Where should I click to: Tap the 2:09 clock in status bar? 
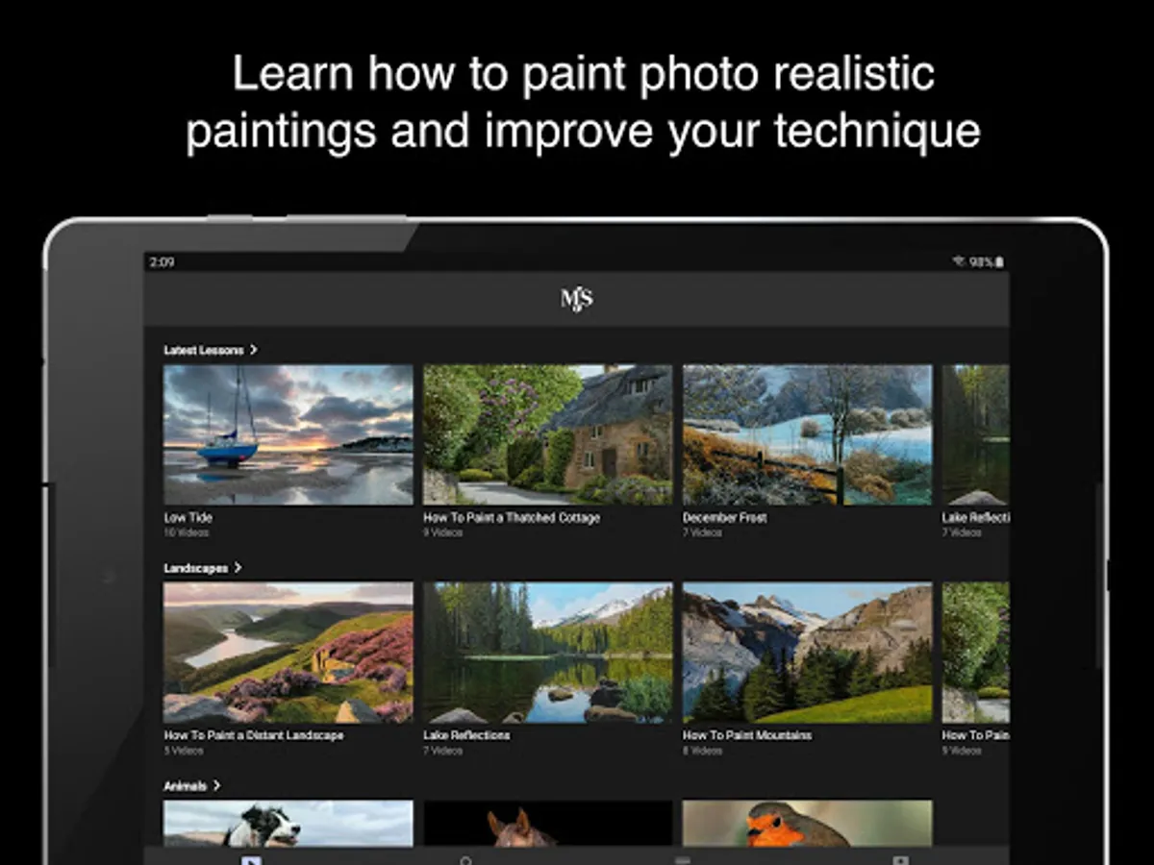point(163,261)
